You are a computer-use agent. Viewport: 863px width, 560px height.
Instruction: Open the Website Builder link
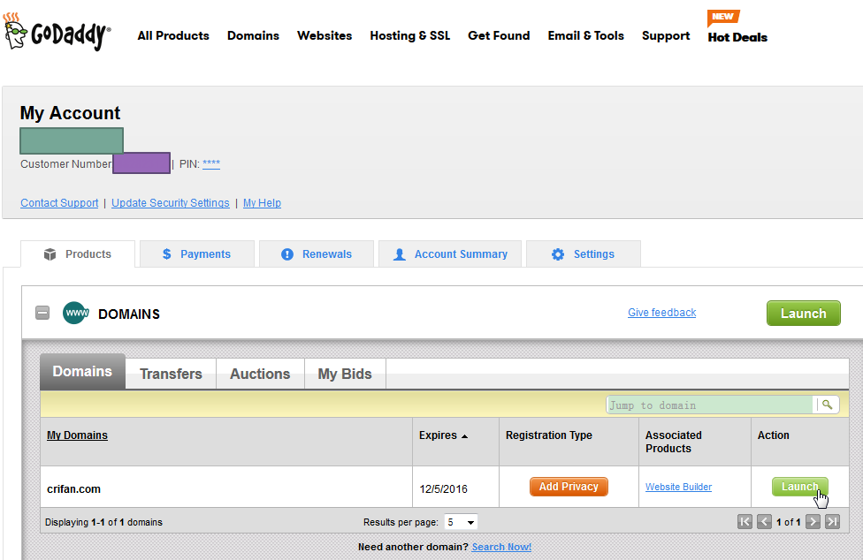click(678, 487)
